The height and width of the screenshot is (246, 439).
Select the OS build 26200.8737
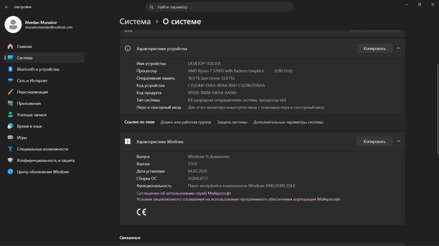[x=198, y=179]
